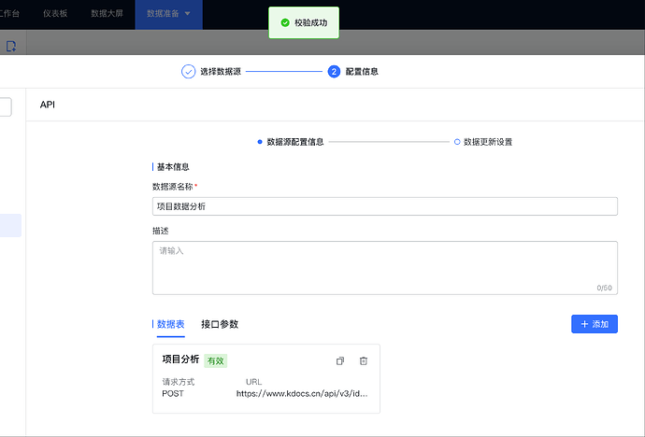Screen dimensions: 645x437
Task: Open the 数据大屏 menu item
Action: click(x=107, y=14)
